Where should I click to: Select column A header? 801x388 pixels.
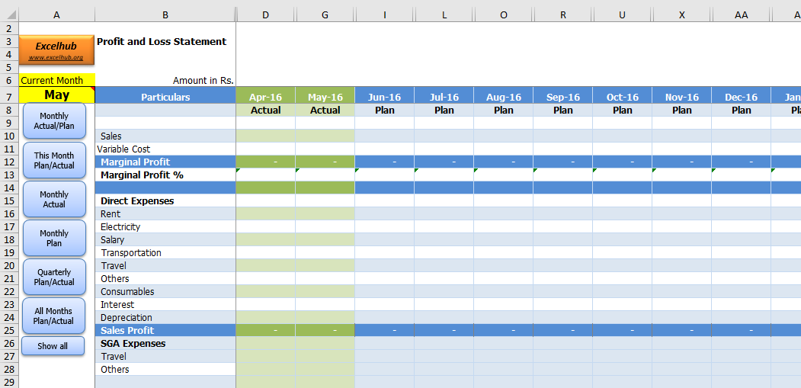click(56, 15)
